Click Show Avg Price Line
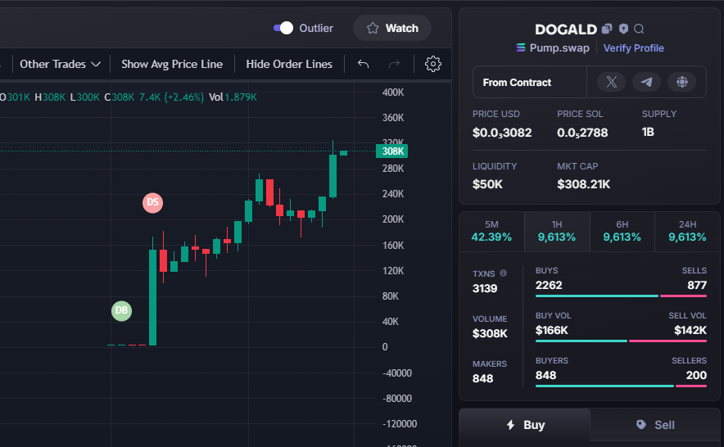 [x=172, y=64]
